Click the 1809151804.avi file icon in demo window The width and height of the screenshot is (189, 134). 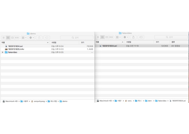(x=6, y=46)
